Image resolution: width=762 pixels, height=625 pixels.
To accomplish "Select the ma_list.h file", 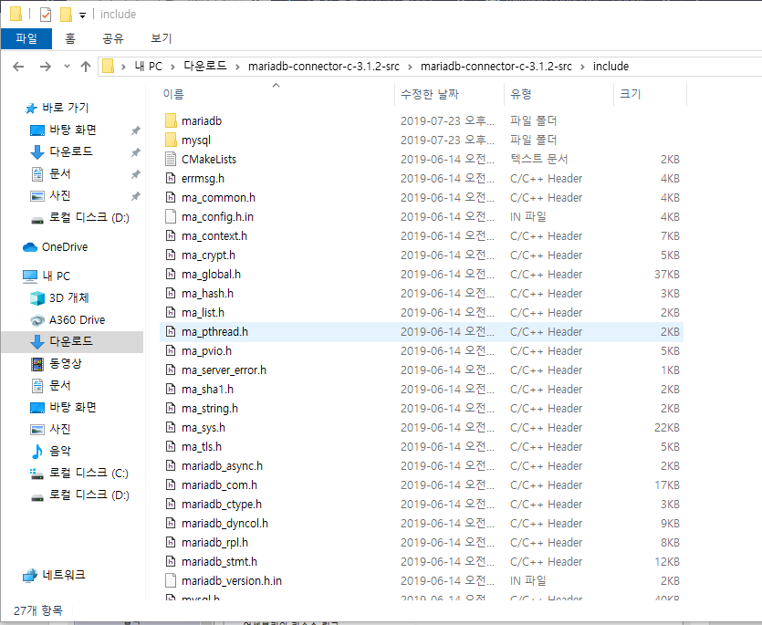I will (203, 312).
